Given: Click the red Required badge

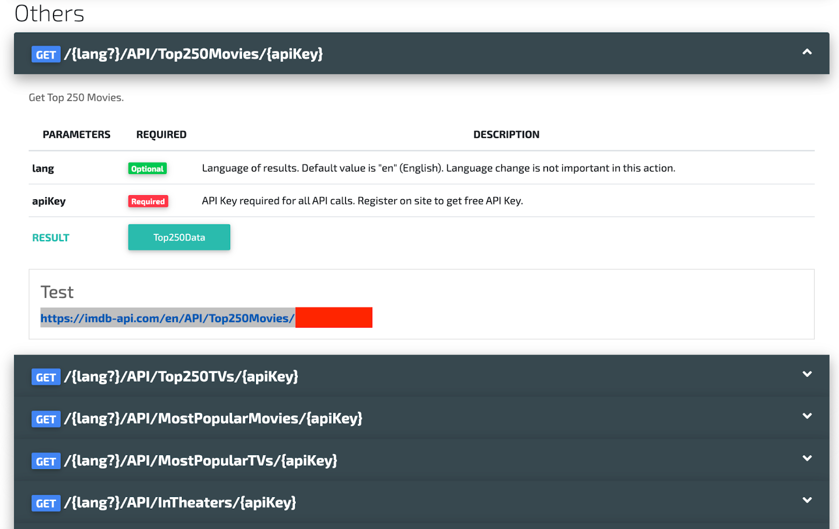Looking at the screenshot, I should [x=148, y=201].
